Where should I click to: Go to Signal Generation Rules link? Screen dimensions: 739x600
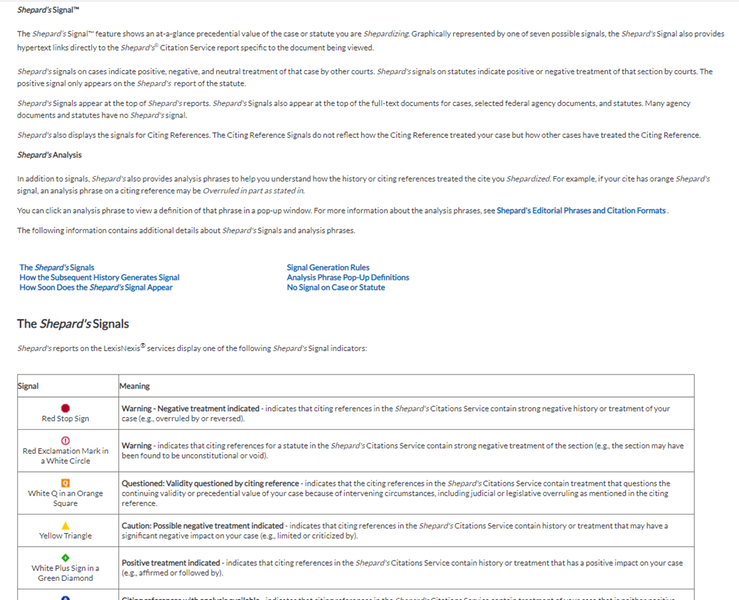tap(328, 267)
